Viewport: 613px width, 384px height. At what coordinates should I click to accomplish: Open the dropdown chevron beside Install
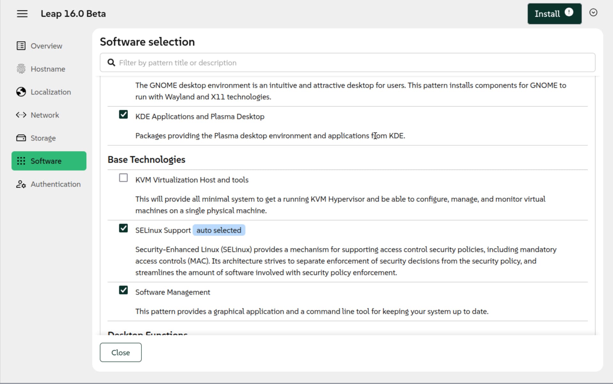[593, 12]
